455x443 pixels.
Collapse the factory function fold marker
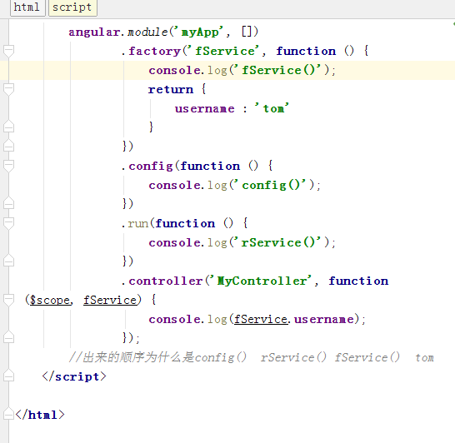coord(8,51)
